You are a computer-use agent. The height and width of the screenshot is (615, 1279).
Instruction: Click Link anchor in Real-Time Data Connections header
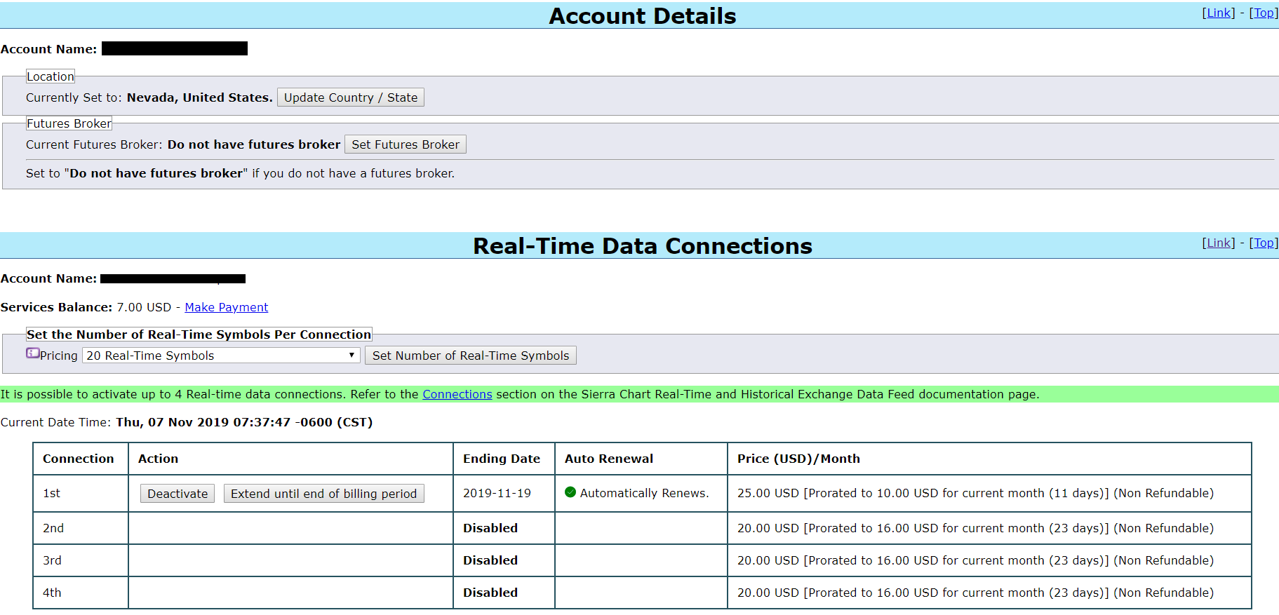click(x=1219, y=243)
